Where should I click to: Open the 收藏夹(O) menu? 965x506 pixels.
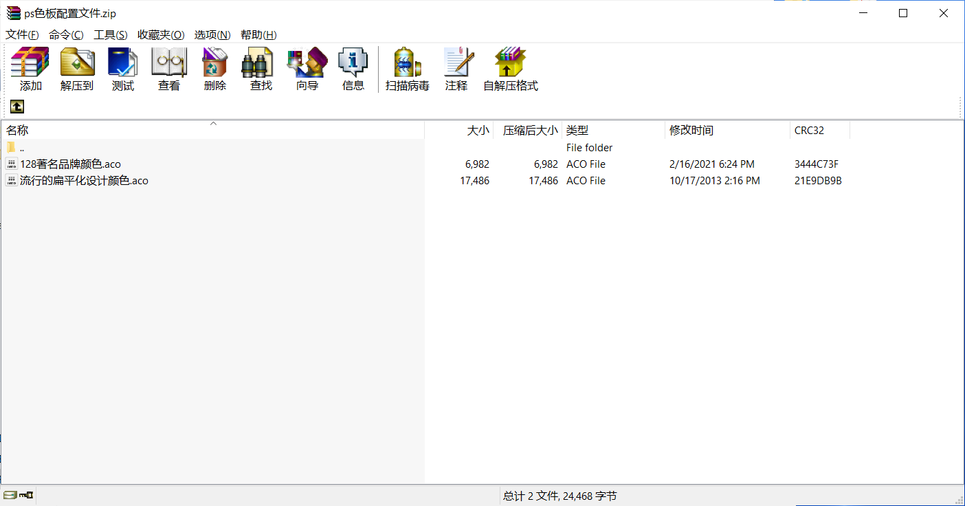tap(161, 35)
